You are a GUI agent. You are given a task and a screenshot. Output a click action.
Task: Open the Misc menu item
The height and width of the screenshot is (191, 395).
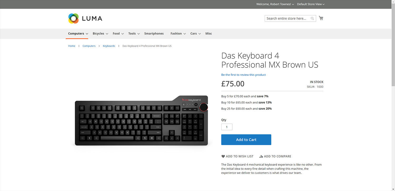(x=209, y=34)
